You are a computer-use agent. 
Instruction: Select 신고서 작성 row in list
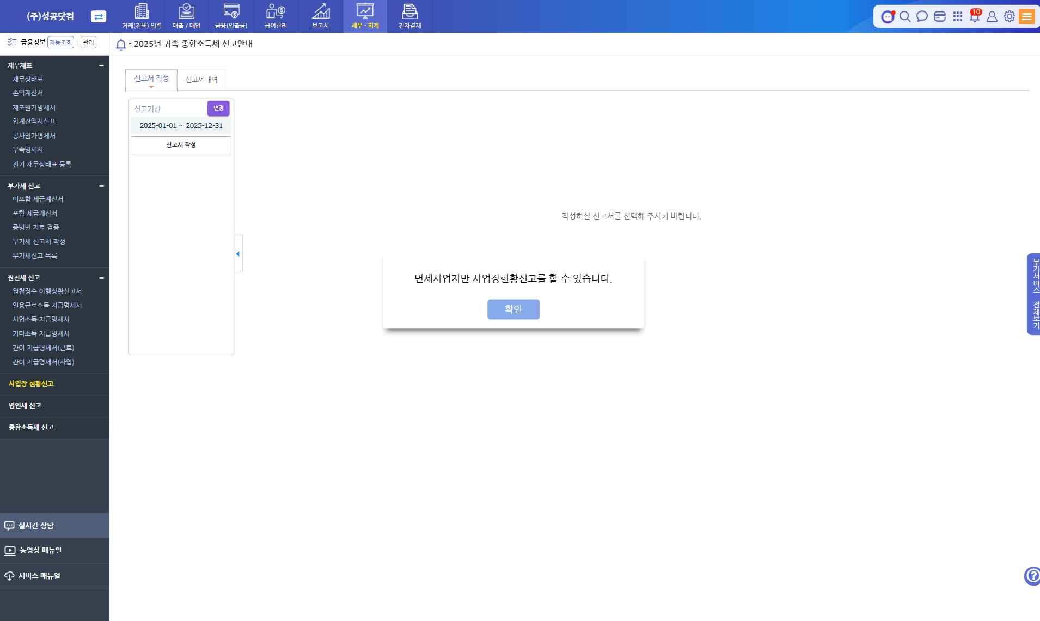pos(181,145)
